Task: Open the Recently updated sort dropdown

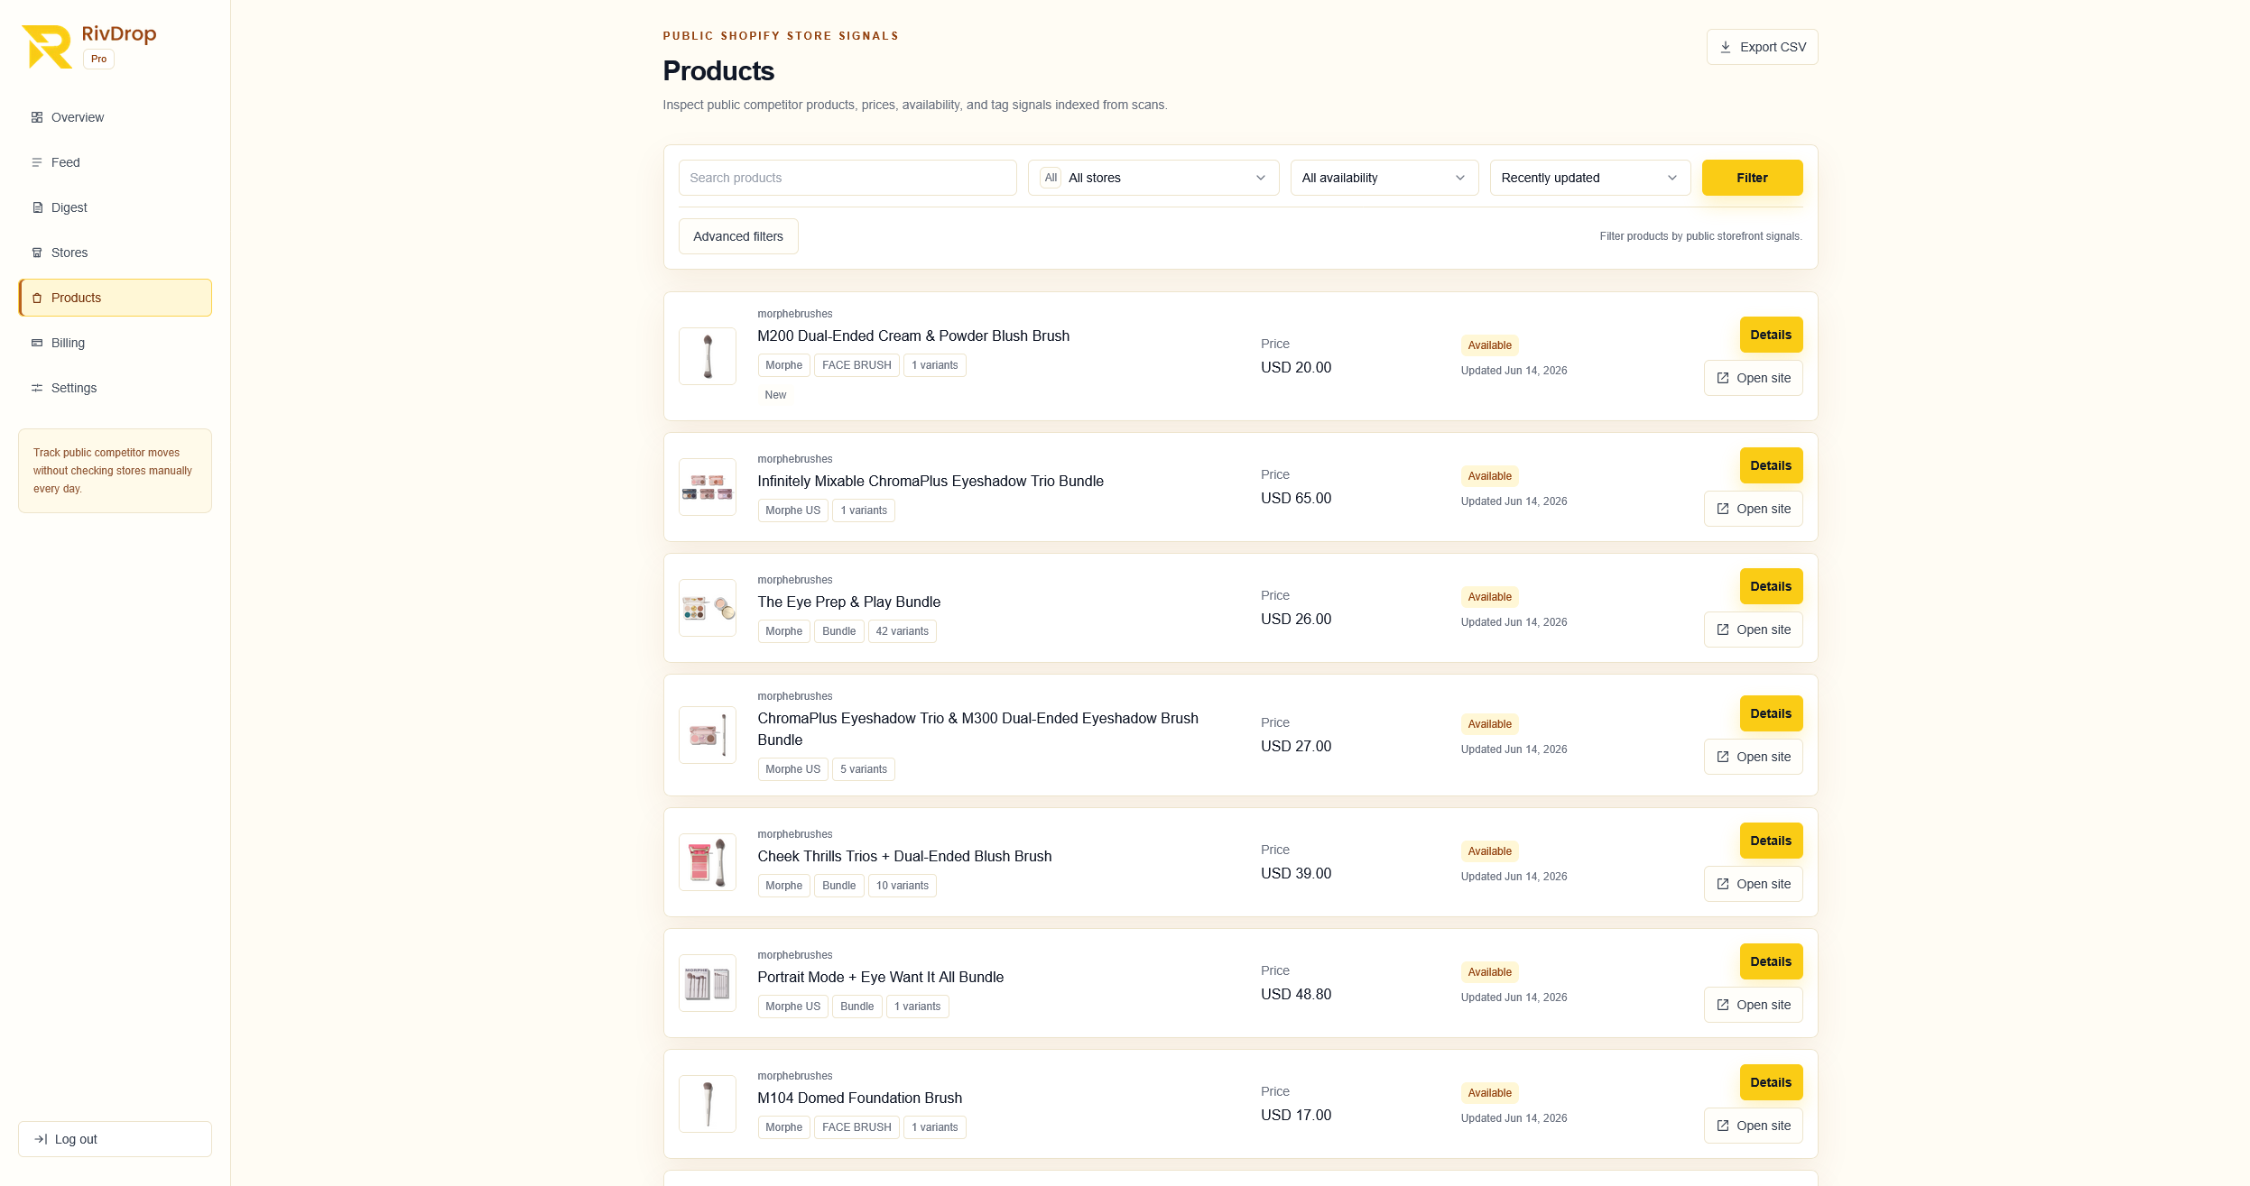Action: 1590,178
